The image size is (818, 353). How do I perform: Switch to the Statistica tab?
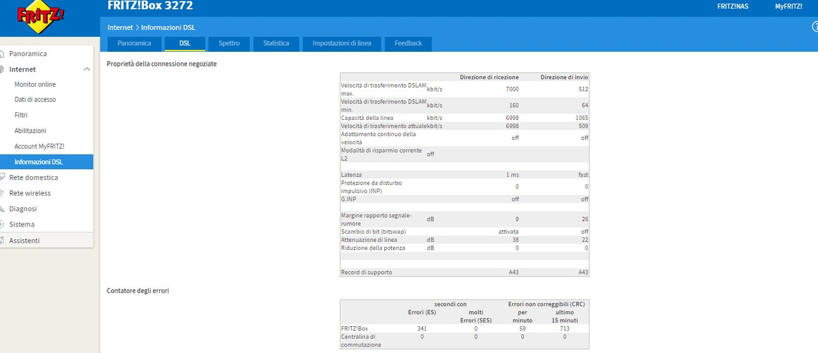click(x=276, y=43)
